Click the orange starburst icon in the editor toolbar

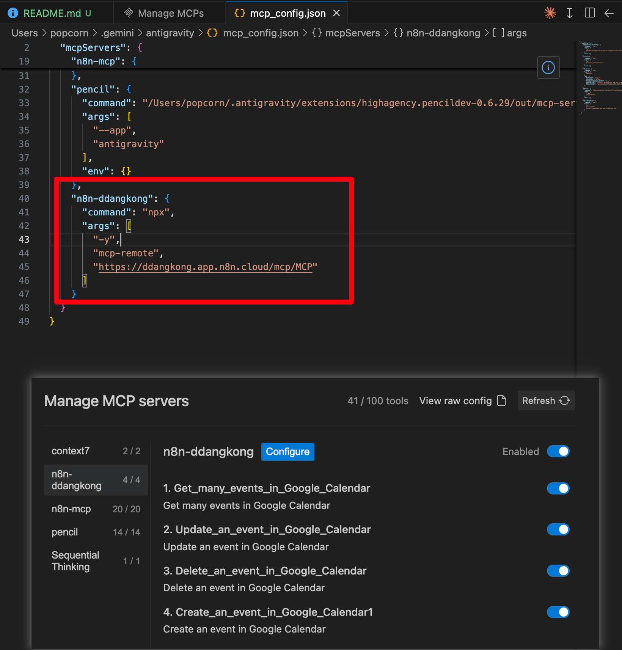550,13
